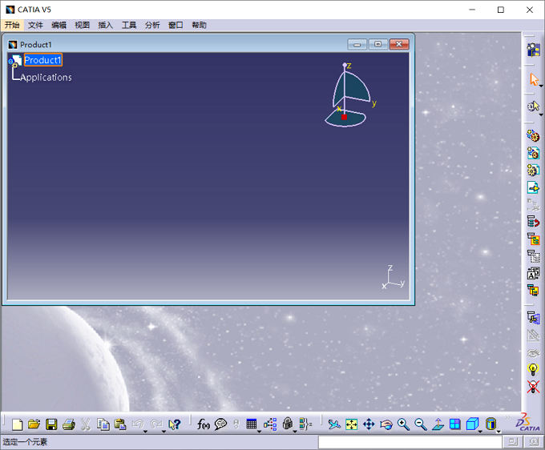Click the Zoom In magnifier icon
The image size is (545, 450).
pos(403,424)
